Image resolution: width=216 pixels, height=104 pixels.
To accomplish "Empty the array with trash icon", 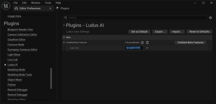I will click(147, 43).
